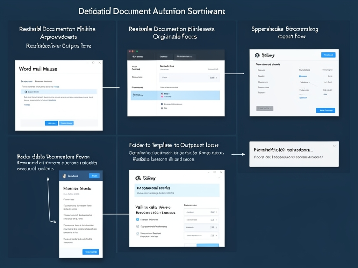Click the logo icon in the top-right white window
Viewport: 358px width, 268px height.
[257, 55]
